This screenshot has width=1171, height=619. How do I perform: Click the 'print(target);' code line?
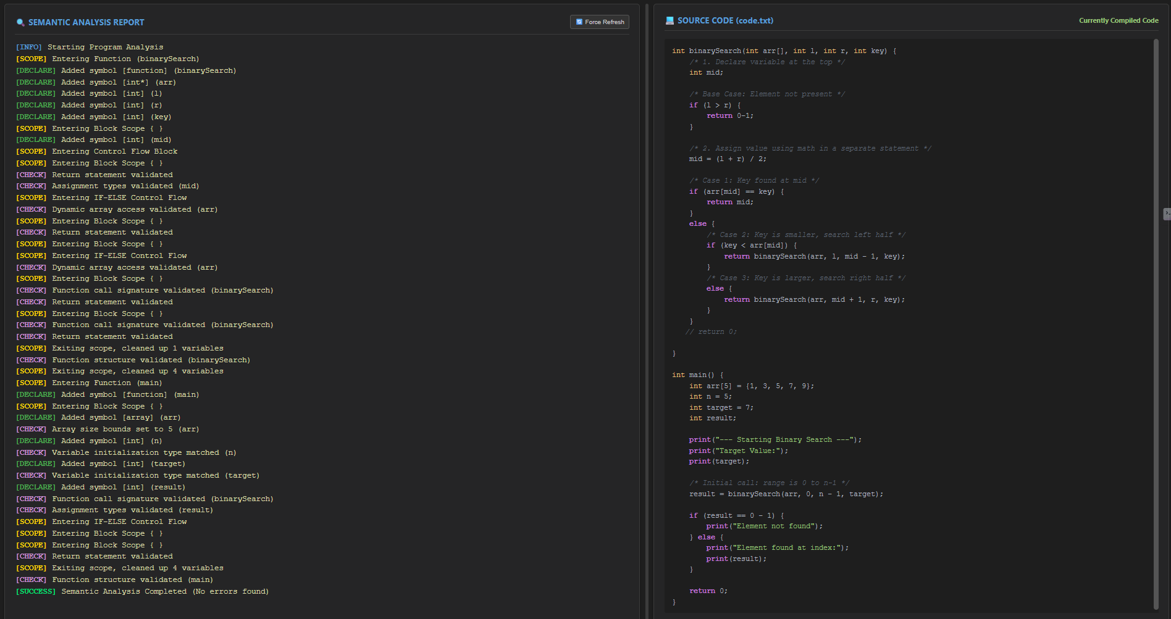click(x=719, y=461)
